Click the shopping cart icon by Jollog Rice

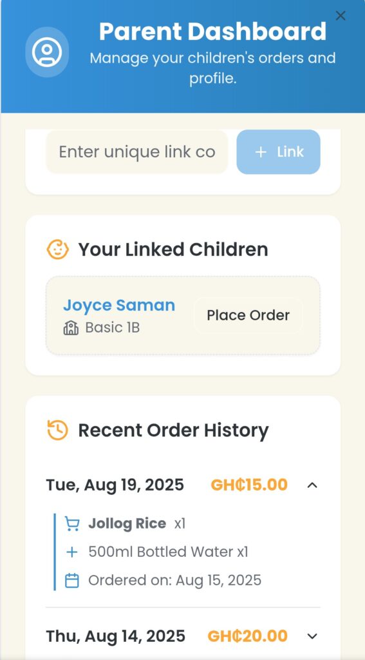tap(72, 523)
